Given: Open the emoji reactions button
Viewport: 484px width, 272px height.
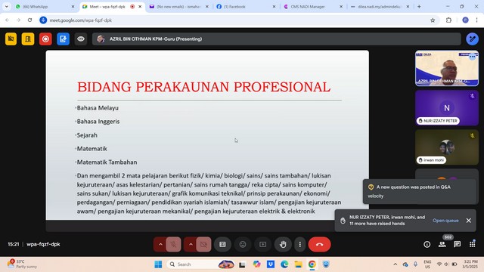Looking at the screenshot, I should (243, 245).
